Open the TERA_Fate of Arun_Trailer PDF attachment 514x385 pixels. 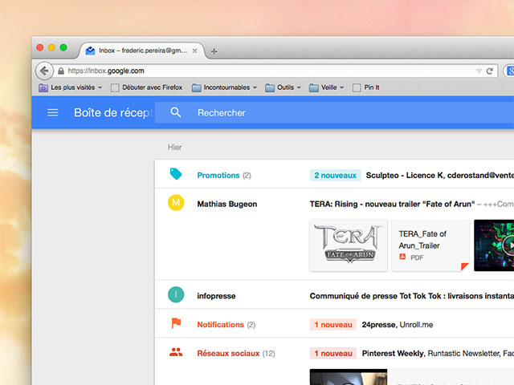pos(430,245)
